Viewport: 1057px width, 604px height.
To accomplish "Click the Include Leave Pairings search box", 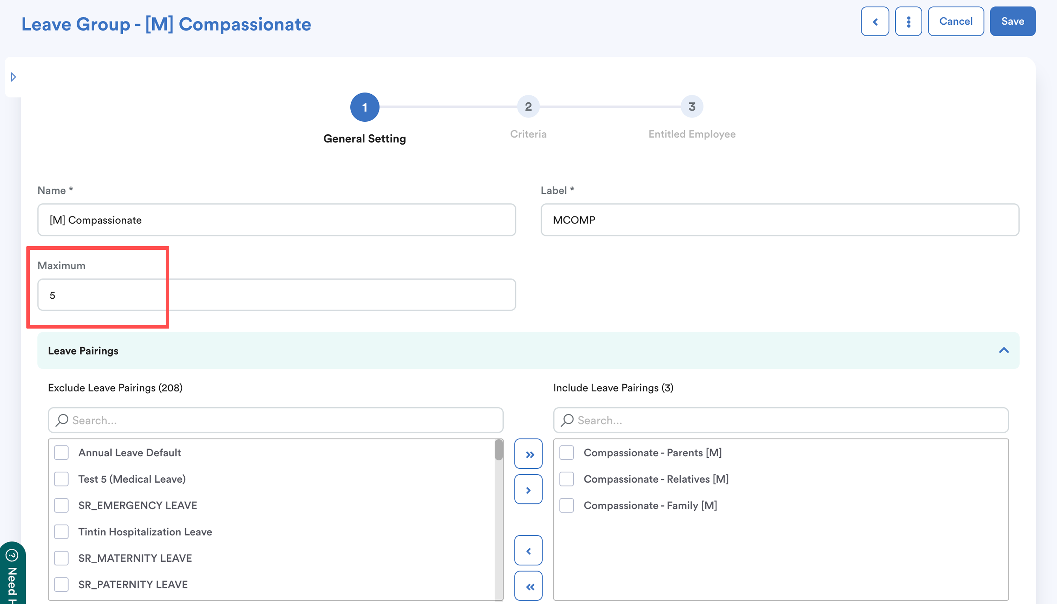I will click(x=781, y=420).
